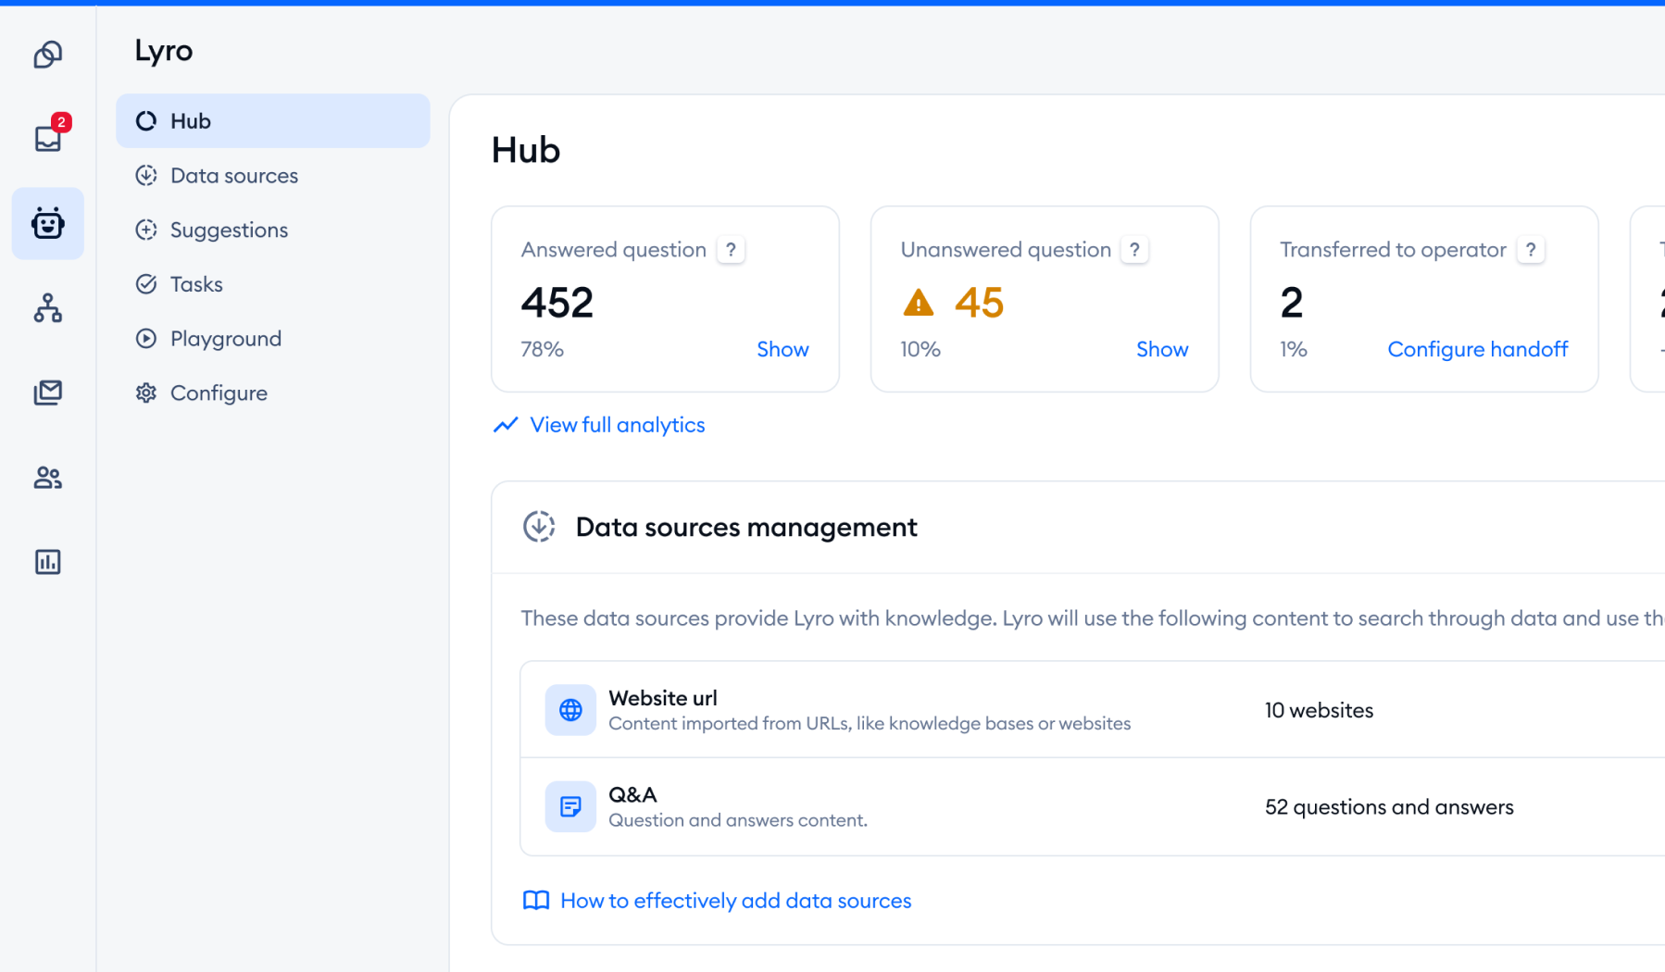Click help icon next to Unanswered question
This screenshot has width=1665, height=972.
[x=1134, y=250]
